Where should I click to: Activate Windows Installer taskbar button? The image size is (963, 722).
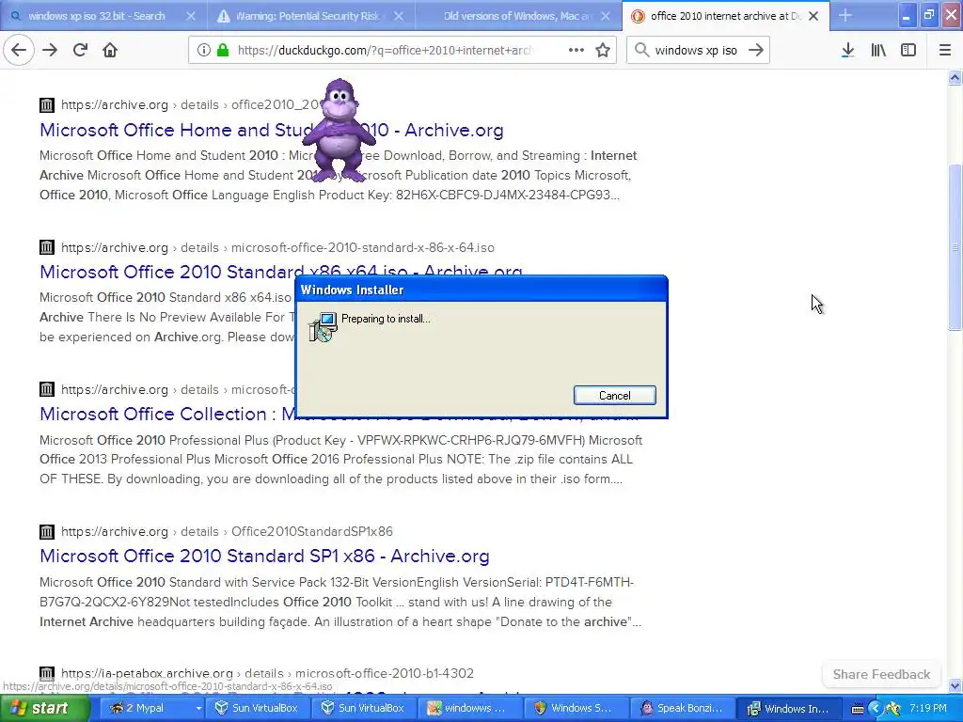point(789,709)
